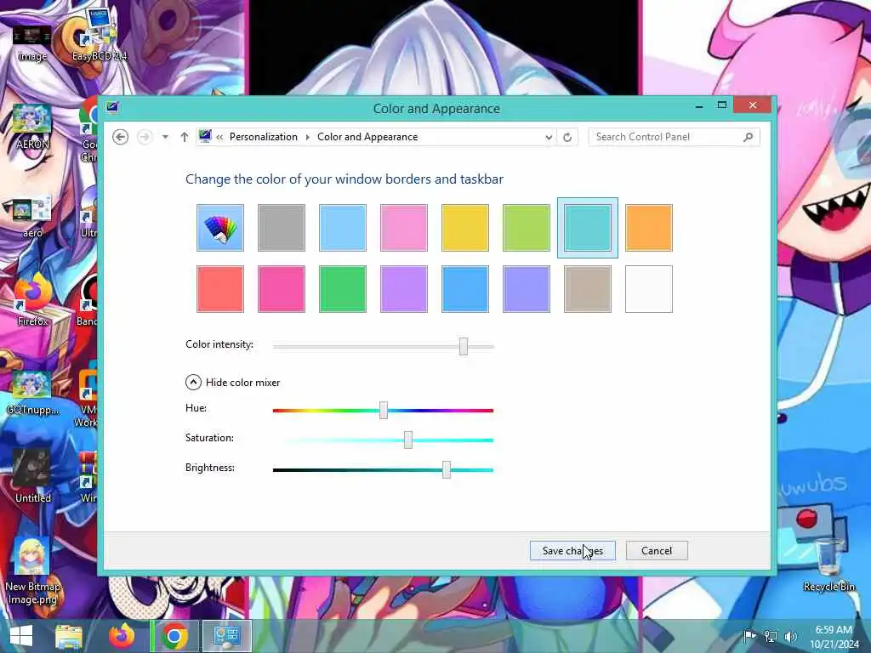Pick the hot pink swatch in bottom row

(x=281, y=289)
